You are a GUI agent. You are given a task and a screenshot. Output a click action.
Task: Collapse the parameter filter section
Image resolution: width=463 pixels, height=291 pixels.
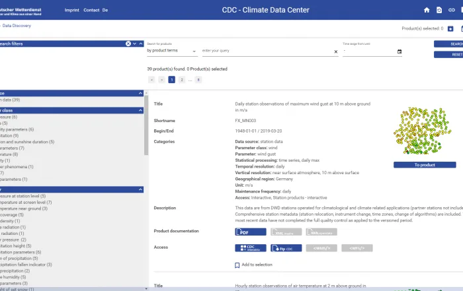(140, 189)
